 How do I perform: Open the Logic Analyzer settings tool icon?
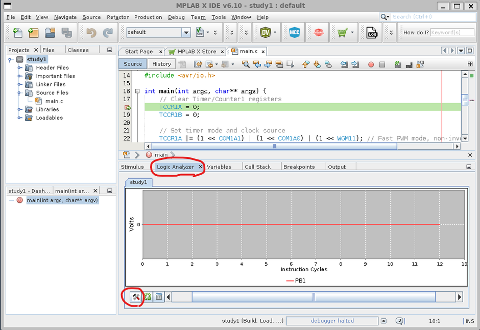point(135,297)
